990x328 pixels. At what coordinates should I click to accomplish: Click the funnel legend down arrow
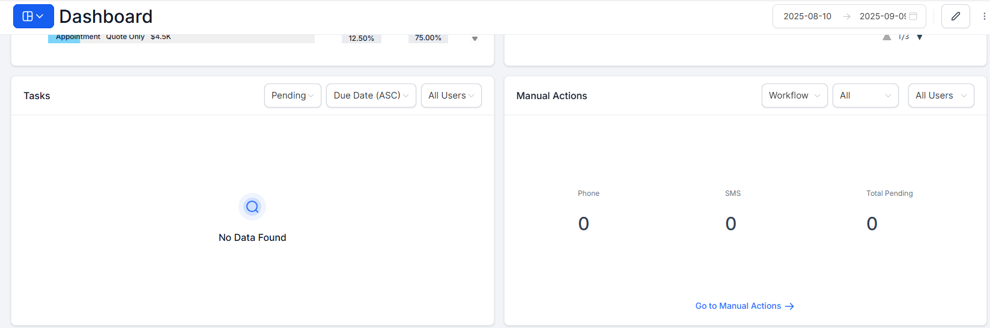click(x=475, y=38)
